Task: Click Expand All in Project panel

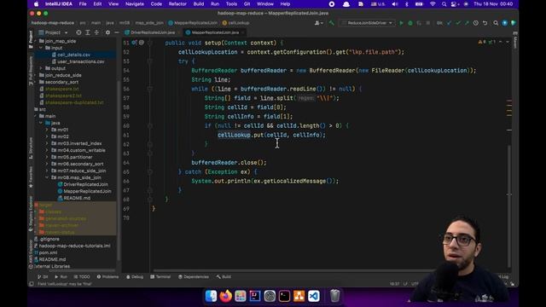Action: click(x=87, y=32)
